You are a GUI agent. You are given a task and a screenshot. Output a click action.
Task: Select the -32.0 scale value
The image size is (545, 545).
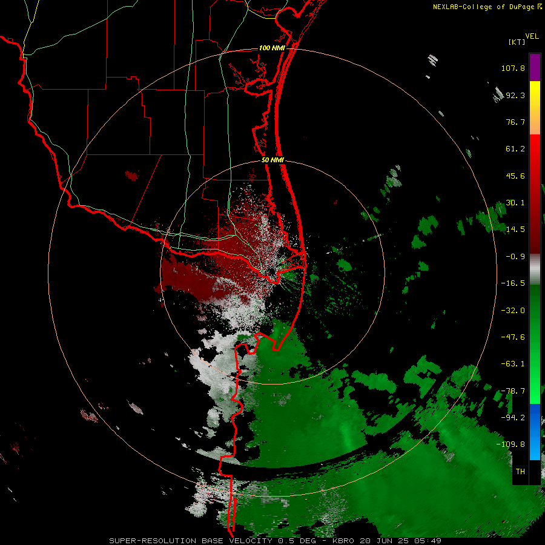tap(513, 311)
